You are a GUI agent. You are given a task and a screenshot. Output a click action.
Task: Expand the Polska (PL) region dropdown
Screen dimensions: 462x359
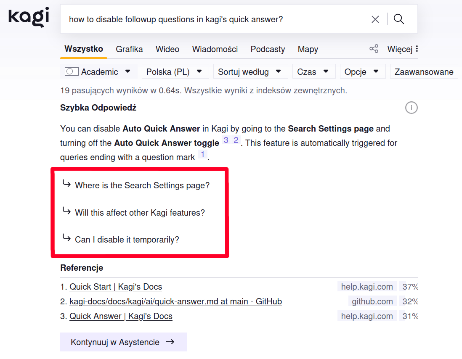click(175, 72)
